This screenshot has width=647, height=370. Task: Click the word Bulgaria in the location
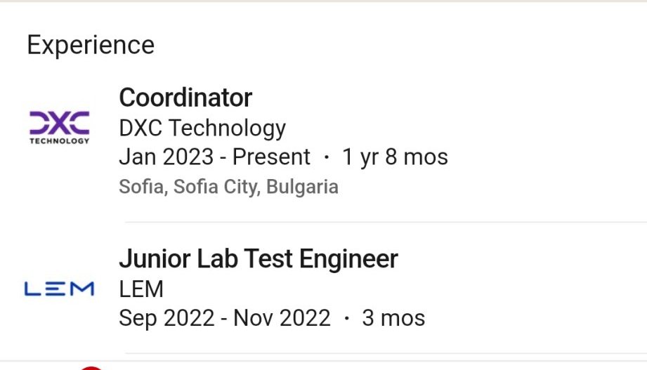tap(302, 187)
